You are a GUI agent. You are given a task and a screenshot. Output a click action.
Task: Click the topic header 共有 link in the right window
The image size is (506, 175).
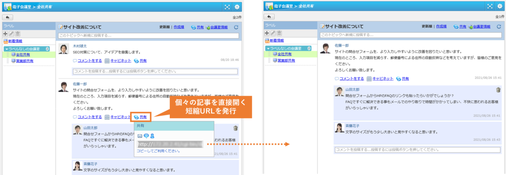pyautogui.click(x=463, y=27)
